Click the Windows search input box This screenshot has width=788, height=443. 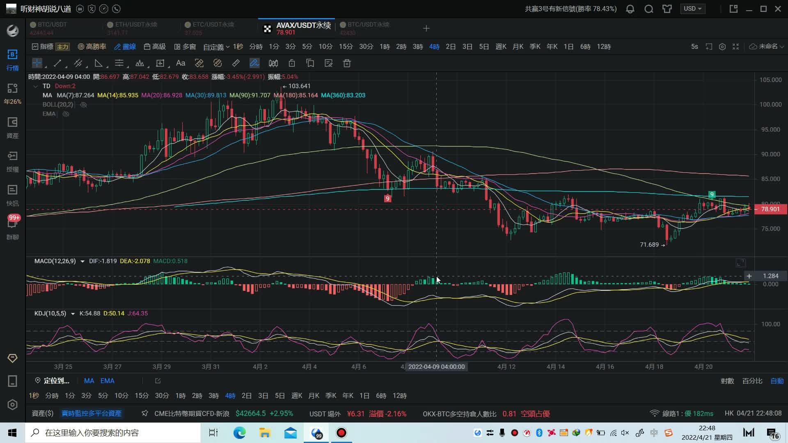[x=113, y=433]
